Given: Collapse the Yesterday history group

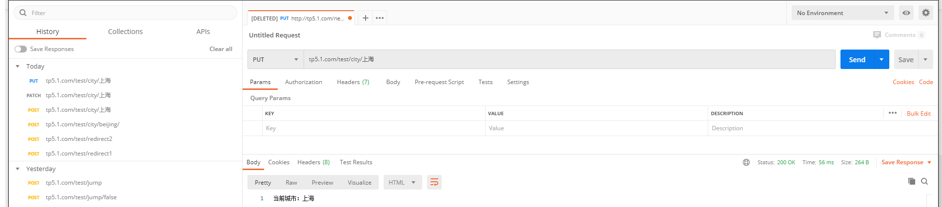Looking at the screenshot, I should click(18, 169).
